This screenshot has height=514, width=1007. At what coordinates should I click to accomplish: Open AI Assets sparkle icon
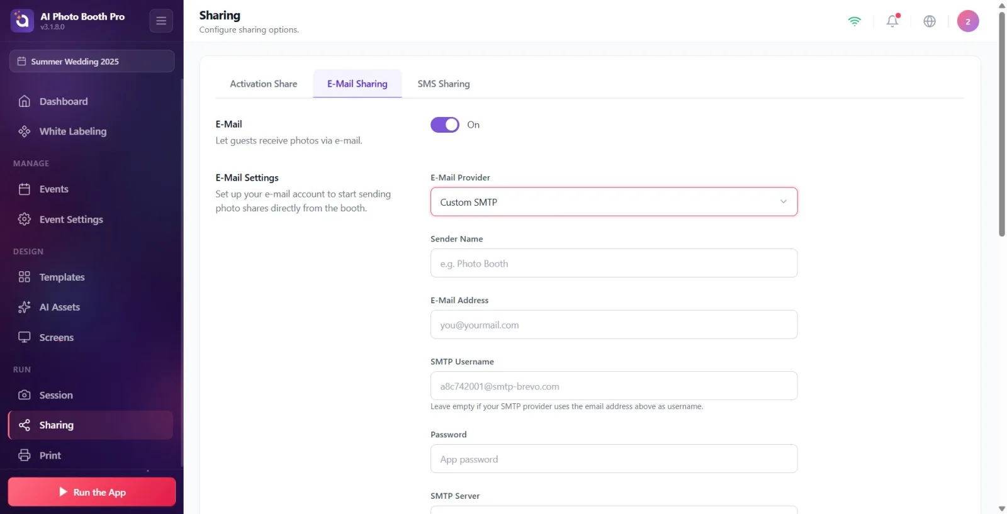click(25, 307)
